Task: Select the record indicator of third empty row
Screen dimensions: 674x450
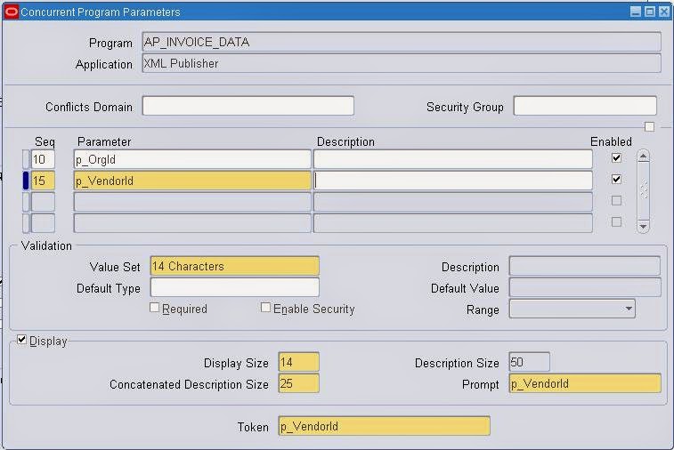Action: [x=26, y=201]
